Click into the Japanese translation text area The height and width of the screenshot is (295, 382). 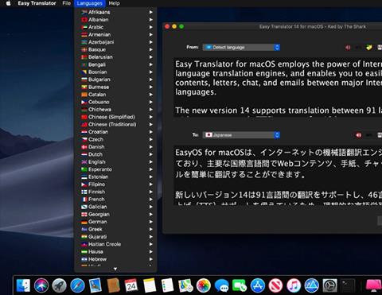(278, 176)
